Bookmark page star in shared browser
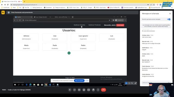The width and height of the screenshot is (174, 97). (x=109, y=20)
